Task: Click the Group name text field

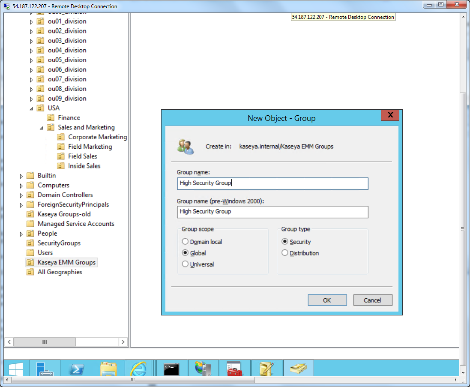Action: 272,183
